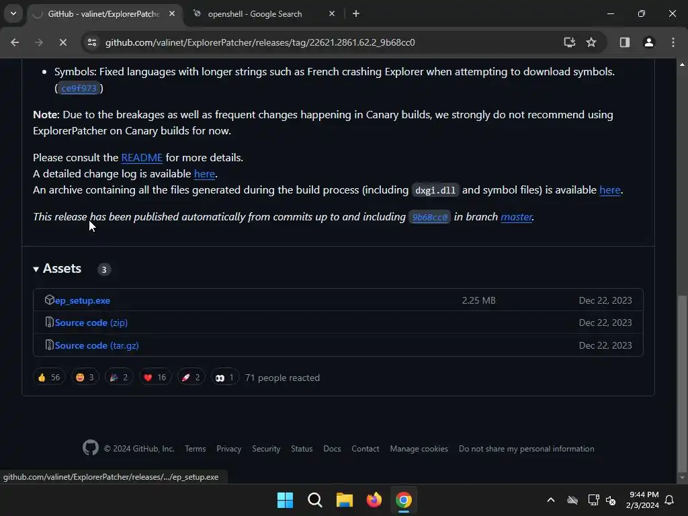
Task: Open the Security footer link
Action: tap(266, 449)
